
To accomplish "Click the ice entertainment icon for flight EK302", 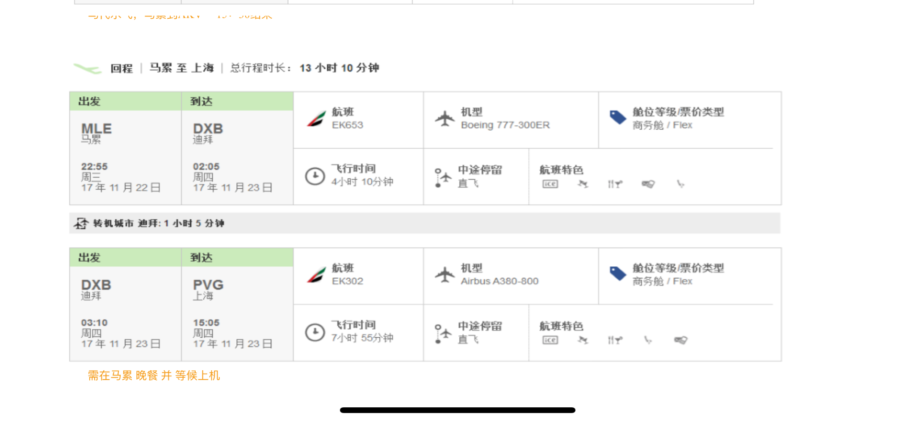I will click(x=550, y=340).
